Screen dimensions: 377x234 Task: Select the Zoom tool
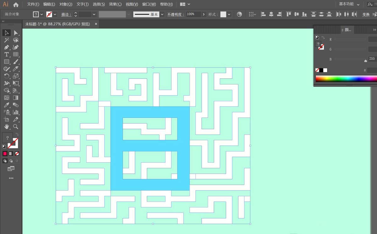(16, 127)
